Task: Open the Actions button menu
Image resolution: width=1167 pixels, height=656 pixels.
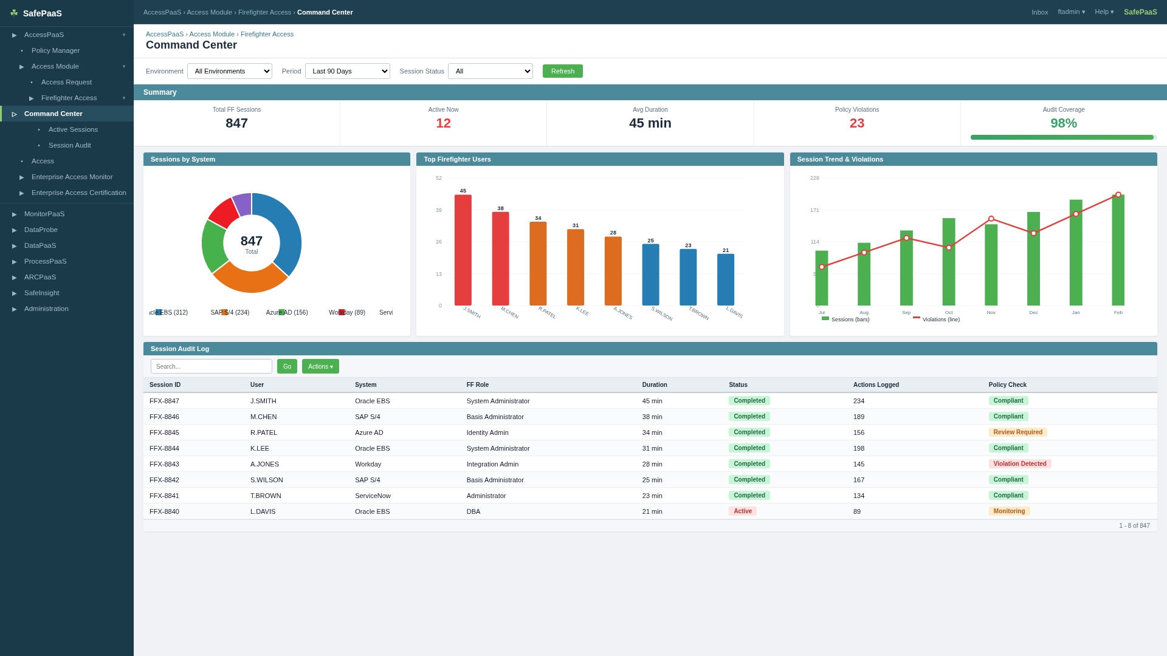Action: click(320, 366)
